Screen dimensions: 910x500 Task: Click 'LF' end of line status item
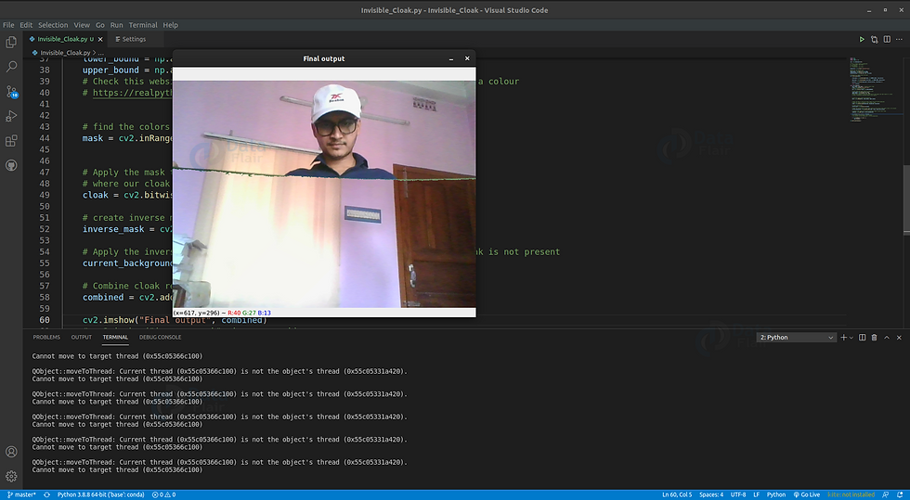click(756, 494)
